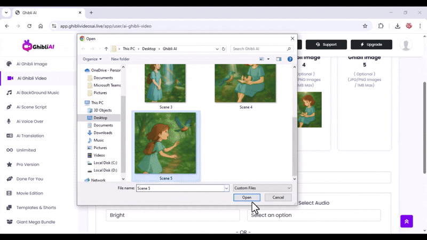Screen dimensions: 427x240
Task: Click the Unlimited infinity icon
Action: pyautogui.click(x=10, y=150)
